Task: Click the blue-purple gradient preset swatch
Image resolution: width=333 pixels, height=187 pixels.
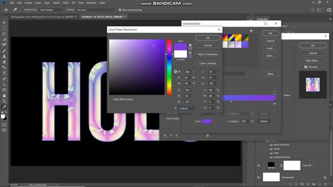Action: 245,45
